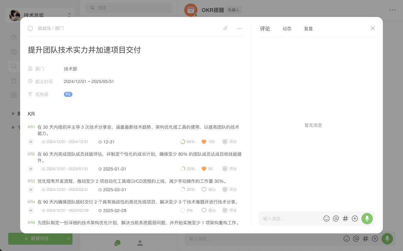
Task: Click the KR1 label
Action: point(31,127)
